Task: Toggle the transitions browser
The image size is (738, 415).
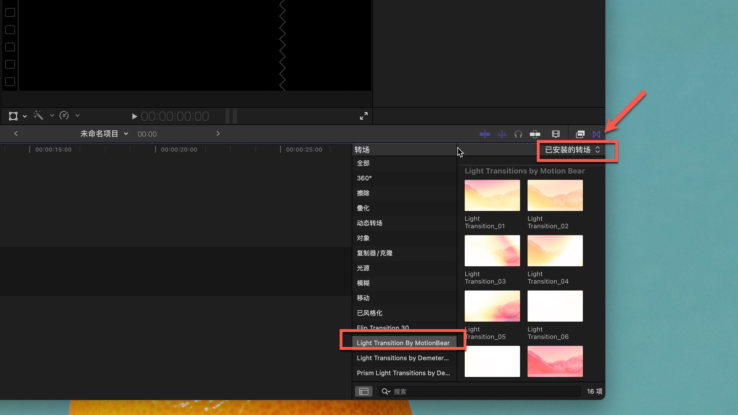Action: [596, 134]
